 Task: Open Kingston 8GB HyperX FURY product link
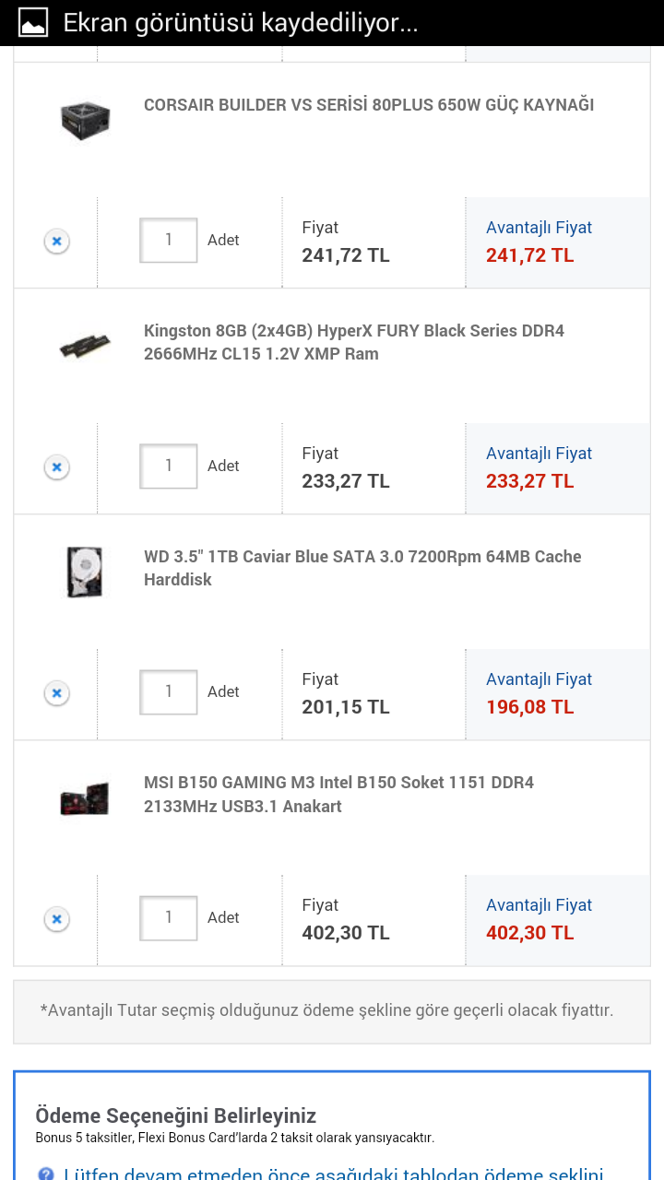354,342
